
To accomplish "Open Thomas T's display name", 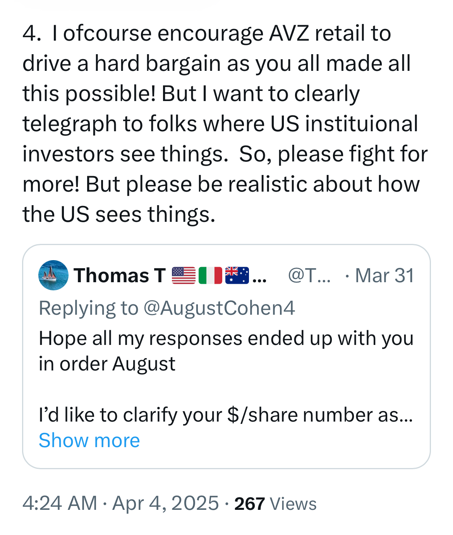I will pos(120,275).
